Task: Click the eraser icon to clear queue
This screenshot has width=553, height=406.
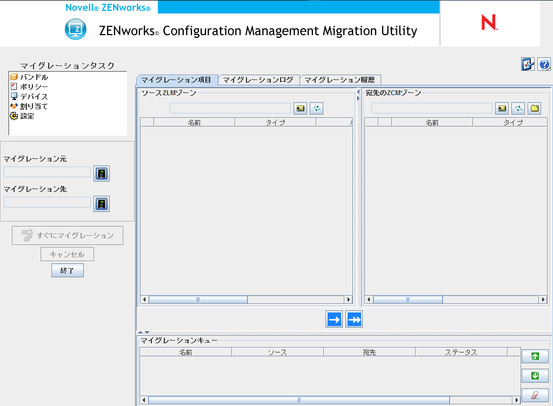Action: pyautogui.click(x=535, y=395)
